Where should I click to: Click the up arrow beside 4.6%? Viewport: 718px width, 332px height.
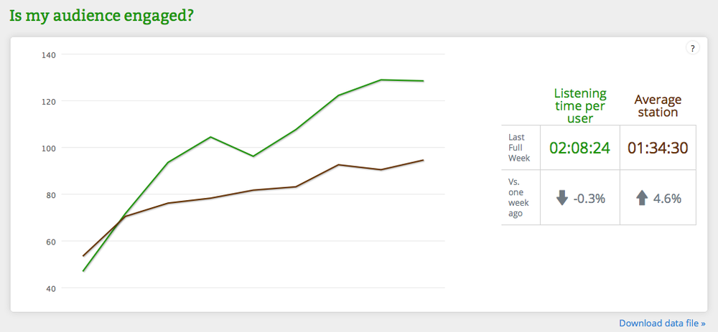[x=642, y=199]
